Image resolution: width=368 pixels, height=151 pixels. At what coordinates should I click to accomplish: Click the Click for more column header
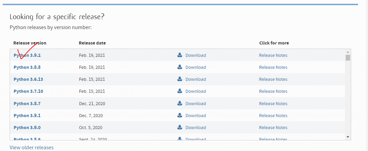(x=274, y=43)
